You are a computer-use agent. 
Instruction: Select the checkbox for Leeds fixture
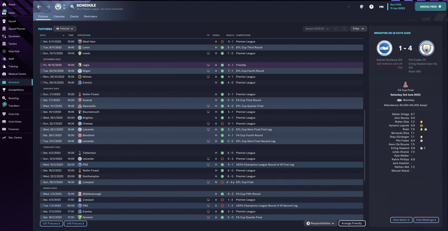[41, 54]
